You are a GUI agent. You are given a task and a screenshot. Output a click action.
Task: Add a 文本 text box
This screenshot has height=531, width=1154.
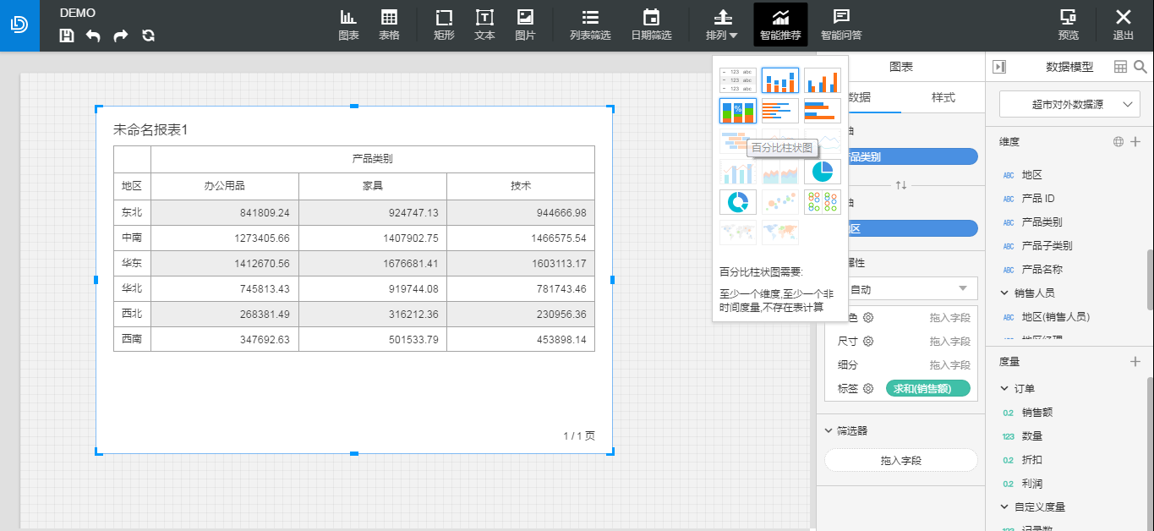(x=484, y=25)
